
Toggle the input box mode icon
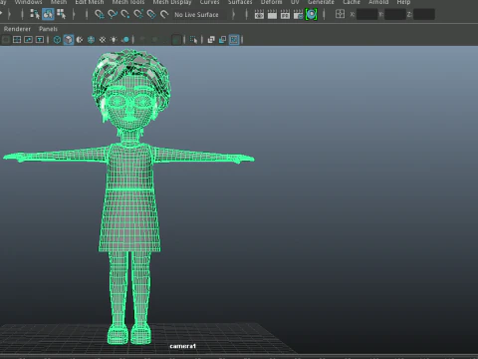(340, 14)
